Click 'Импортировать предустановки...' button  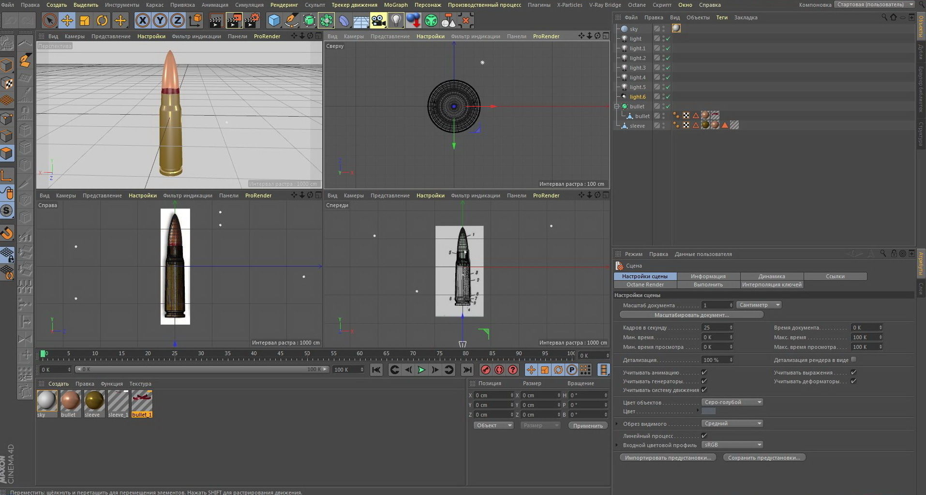[x=668, y=458]
